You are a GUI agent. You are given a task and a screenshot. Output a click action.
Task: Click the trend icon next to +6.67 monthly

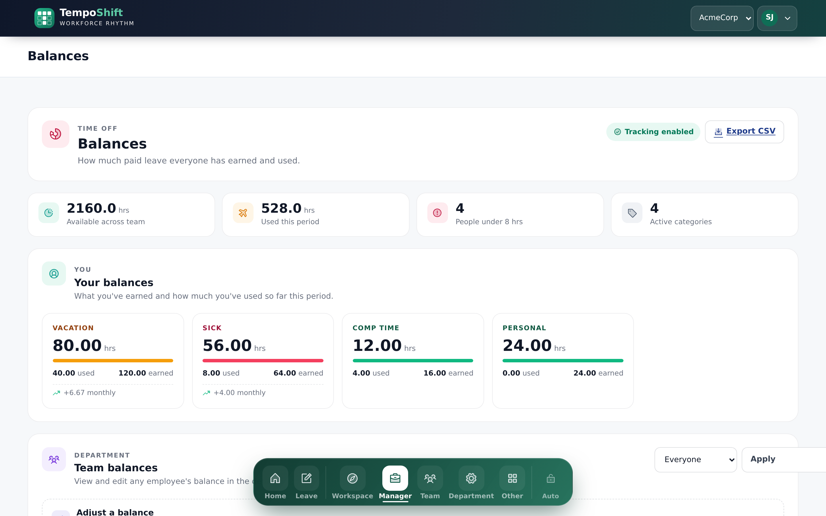click(56, 393)
